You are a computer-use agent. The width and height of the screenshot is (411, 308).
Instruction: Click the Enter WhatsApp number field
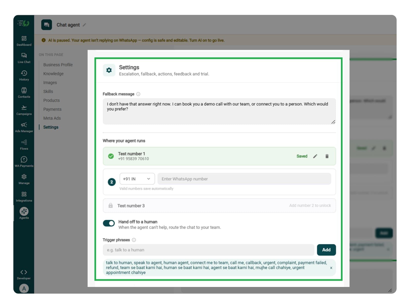pos(244,179)
